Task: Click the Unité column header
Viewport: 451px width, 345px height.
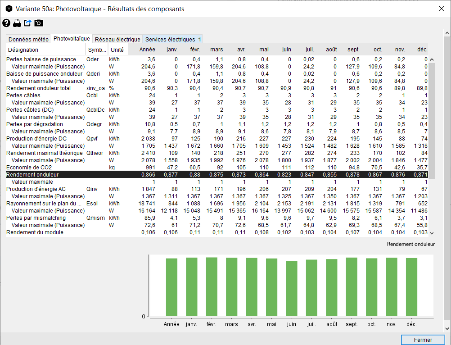Action: click(117, 50)
